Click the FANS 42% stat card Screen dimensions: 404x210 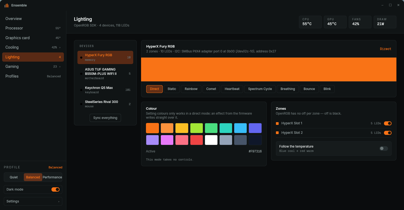[360, 22]
